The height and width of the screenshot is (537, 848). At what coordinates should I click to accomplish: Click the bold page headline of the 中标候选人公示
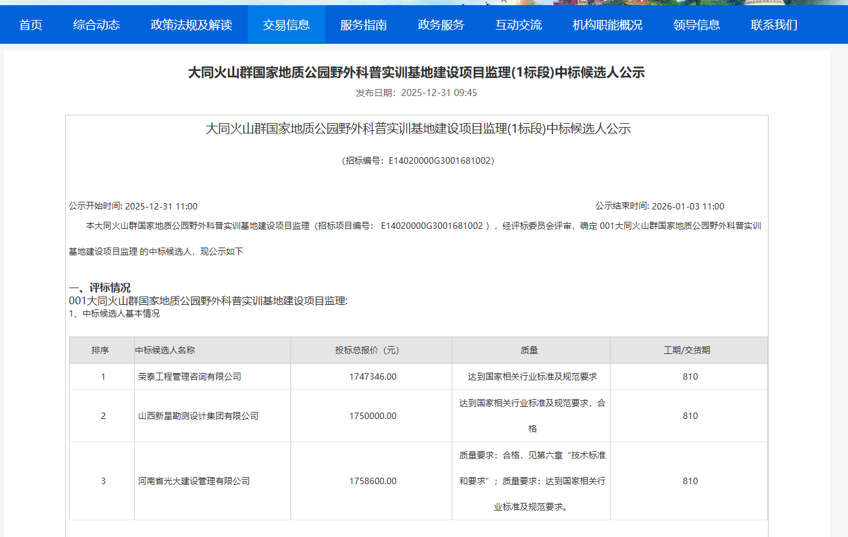tap(416, 72)
